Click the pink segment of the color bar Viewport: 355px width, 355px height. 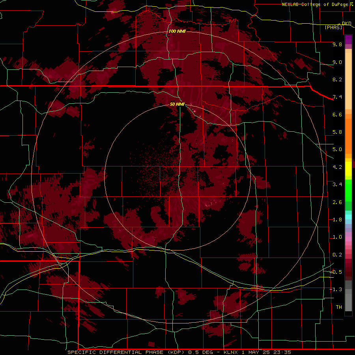tap(348, 239)
